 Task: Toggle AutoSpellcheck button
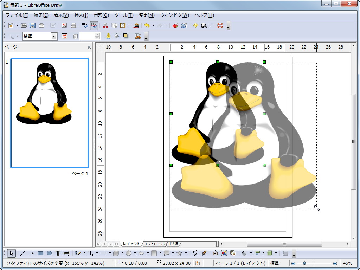(x=94, y=25)
